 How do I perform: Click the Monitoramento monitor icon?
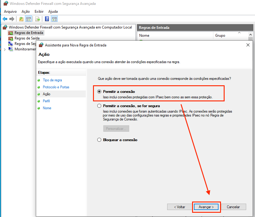pyautogui.click(x=11, y=49)
